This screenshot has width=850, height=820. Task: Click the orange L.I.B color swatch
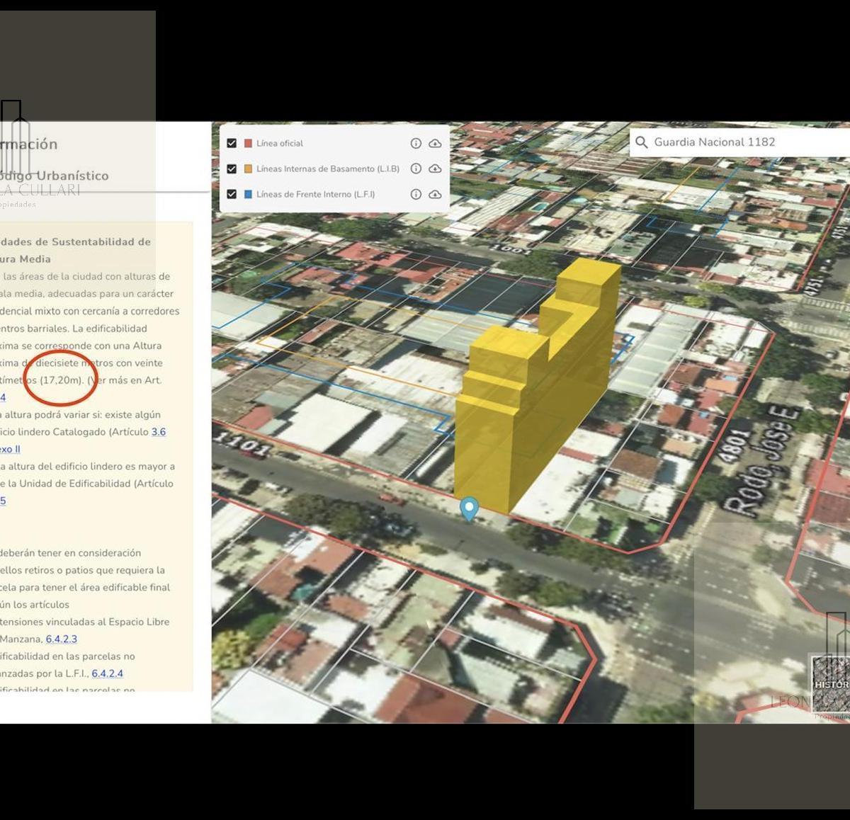click(x=248, y=169)
